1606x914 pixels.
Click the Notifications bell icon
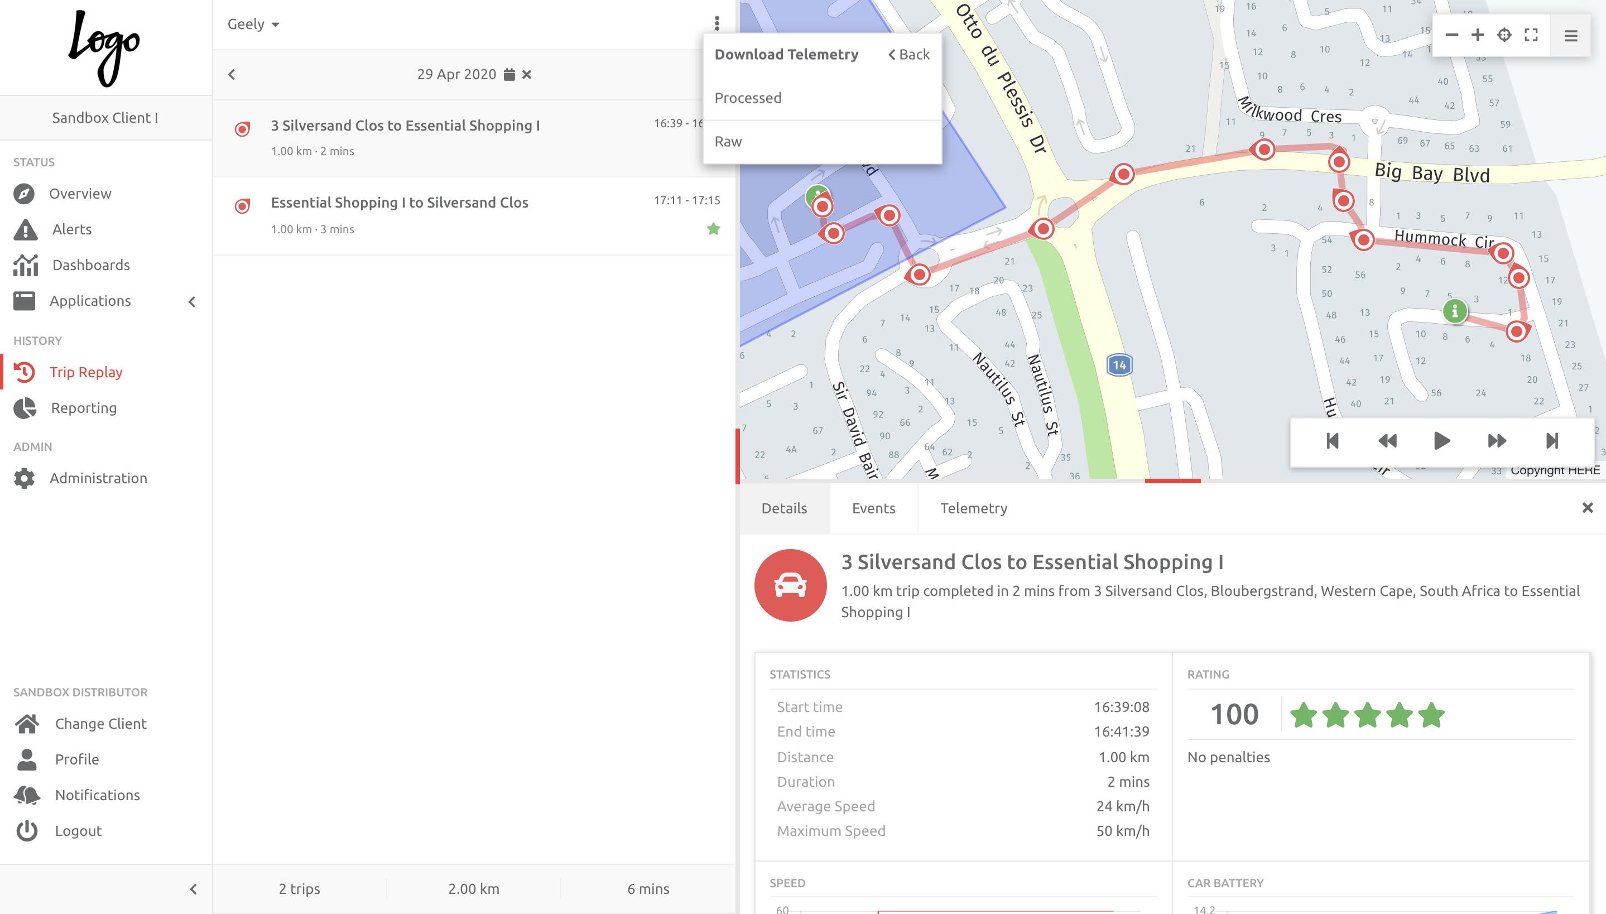coord(25,794)
